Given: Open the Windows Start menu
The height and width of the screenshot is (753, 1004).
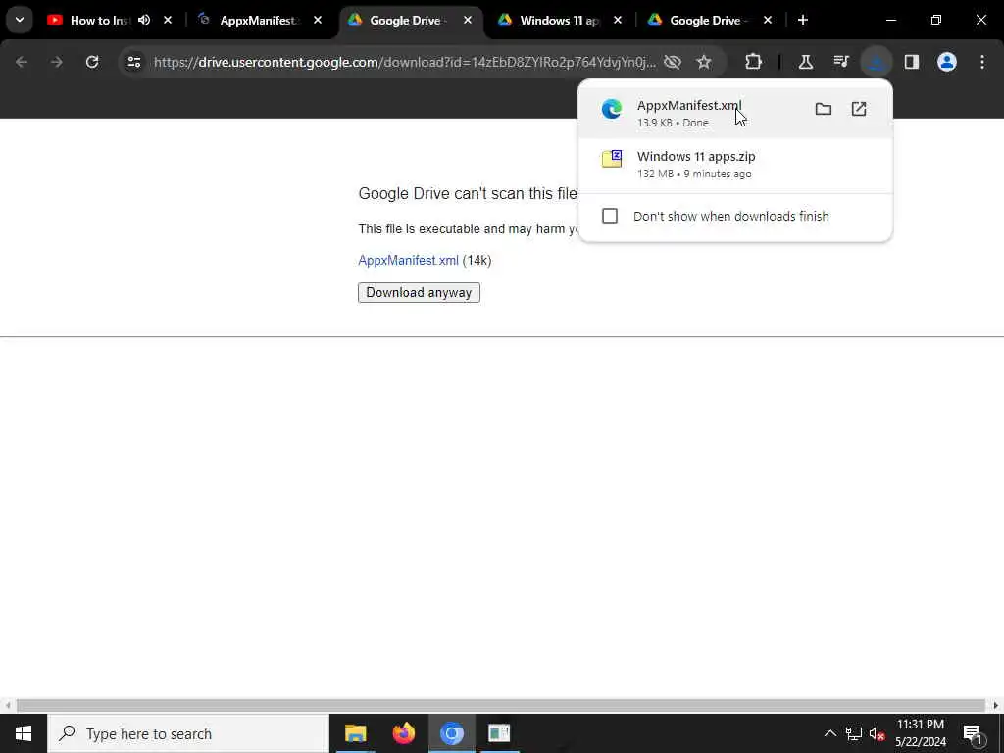Looking at the screenshot, I should point(24,733).
